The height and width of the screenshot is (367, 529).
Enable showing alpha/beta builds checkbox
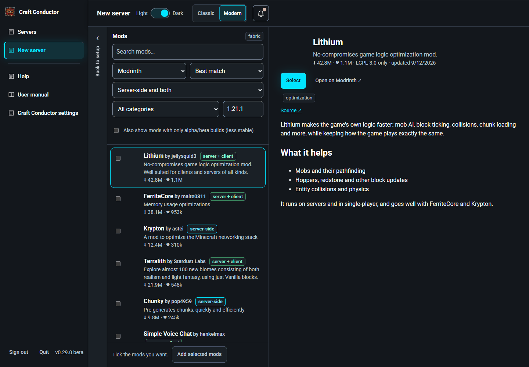(116, 131)
